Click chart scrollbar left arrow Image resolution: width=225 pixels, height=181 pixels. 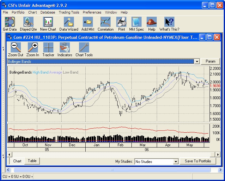9,154
